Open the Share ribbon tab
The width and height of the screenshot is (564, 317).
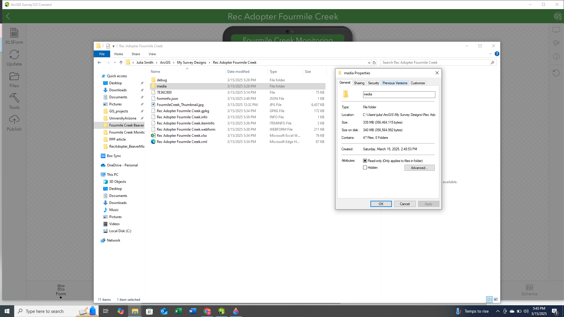point(136,54)
